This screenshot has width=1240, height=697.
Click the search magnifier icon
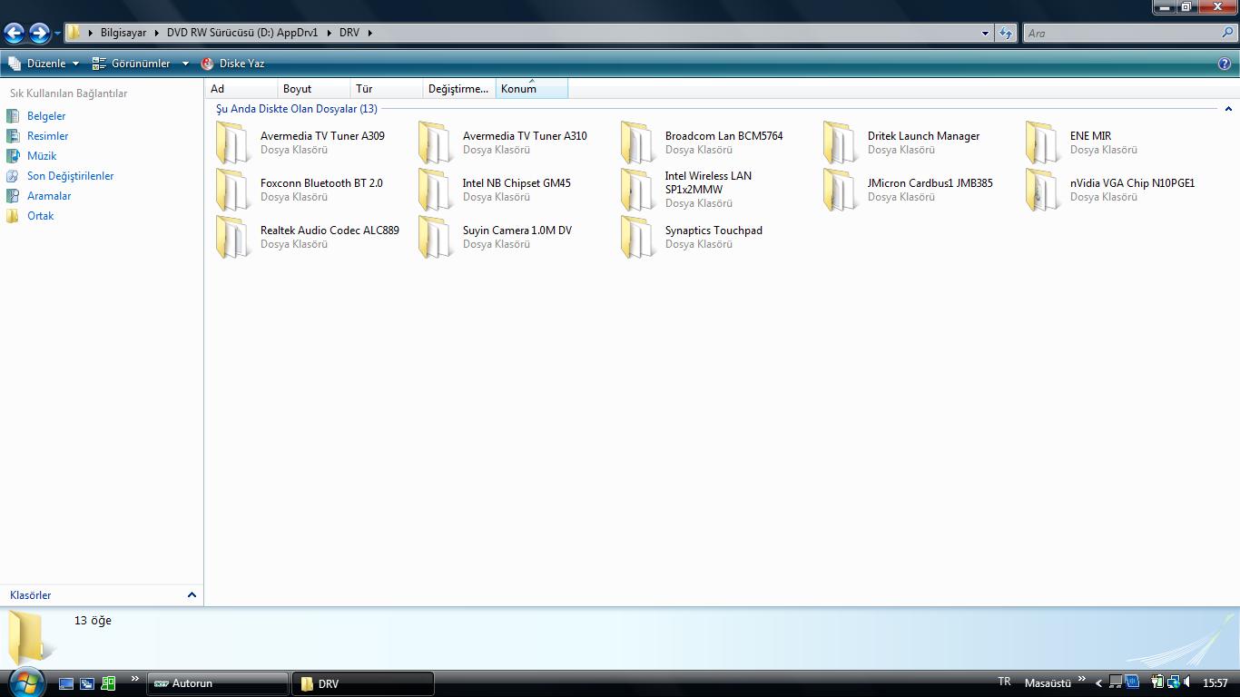click(1228, 33)
